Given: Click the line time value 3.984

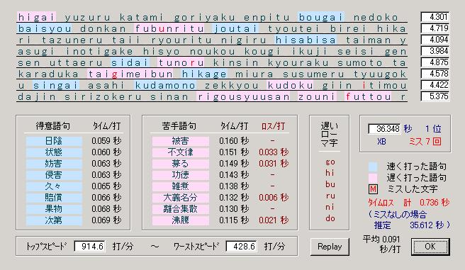Looking at the screenshot, I should 435,51.
